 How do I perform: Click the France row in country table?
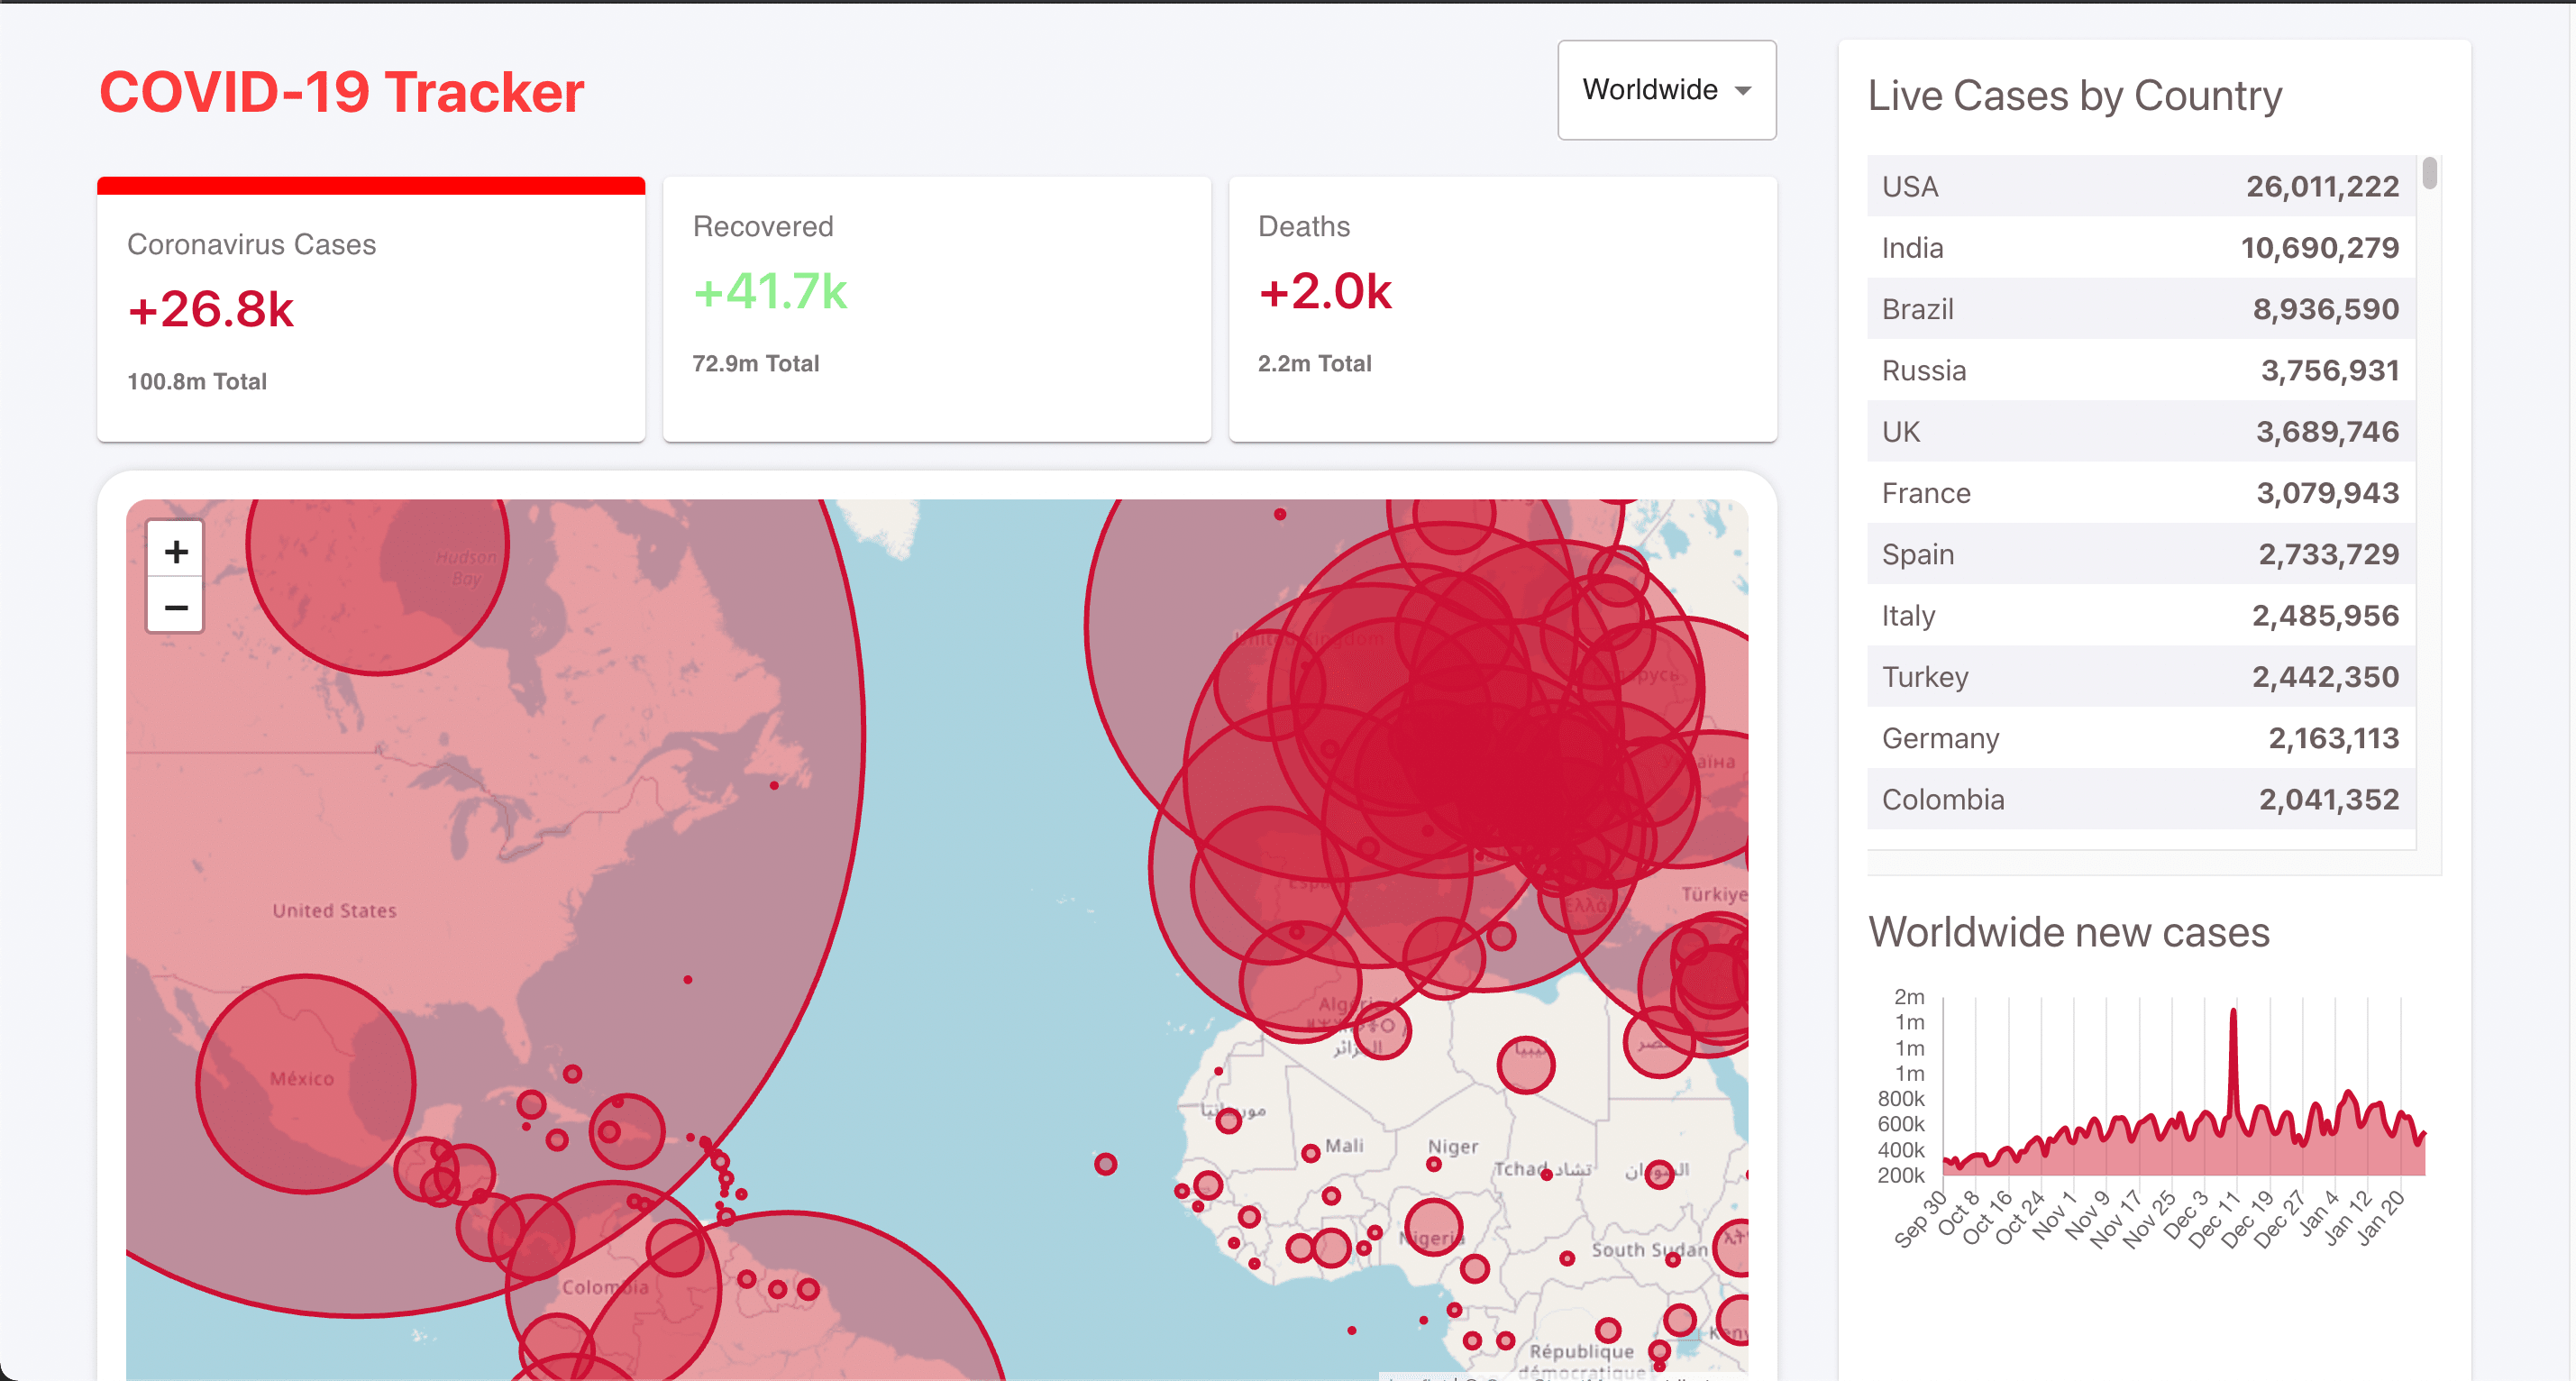(2140, 493)
